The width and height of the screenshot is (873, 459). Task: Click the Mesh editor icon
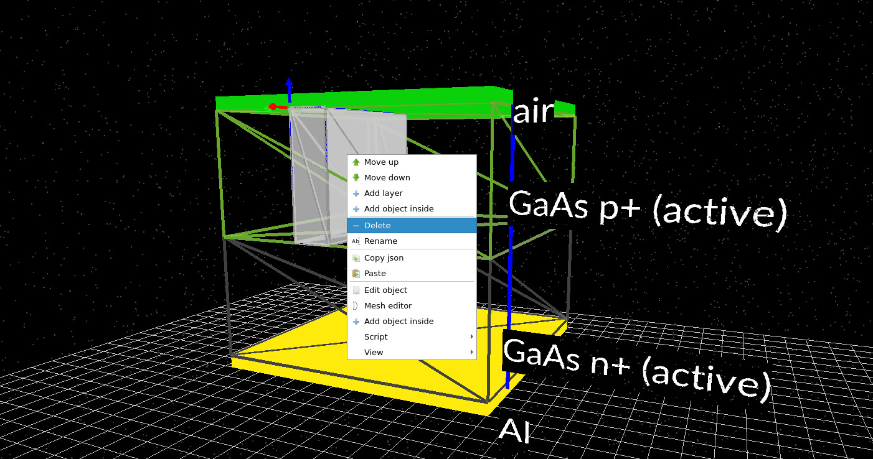pyautogui.click(x=356, y=305)
